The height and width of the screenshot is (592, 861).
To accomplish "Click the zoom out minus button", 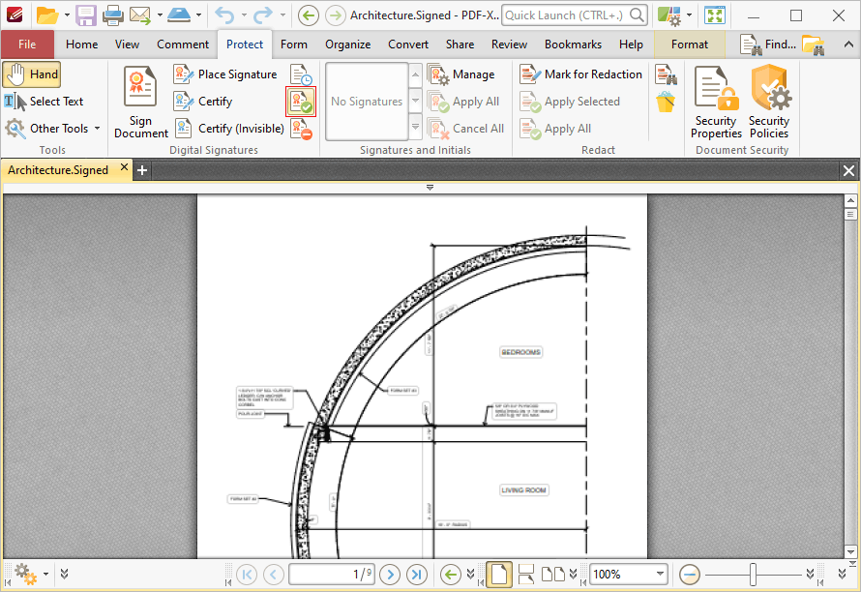I will click(690, 574).
